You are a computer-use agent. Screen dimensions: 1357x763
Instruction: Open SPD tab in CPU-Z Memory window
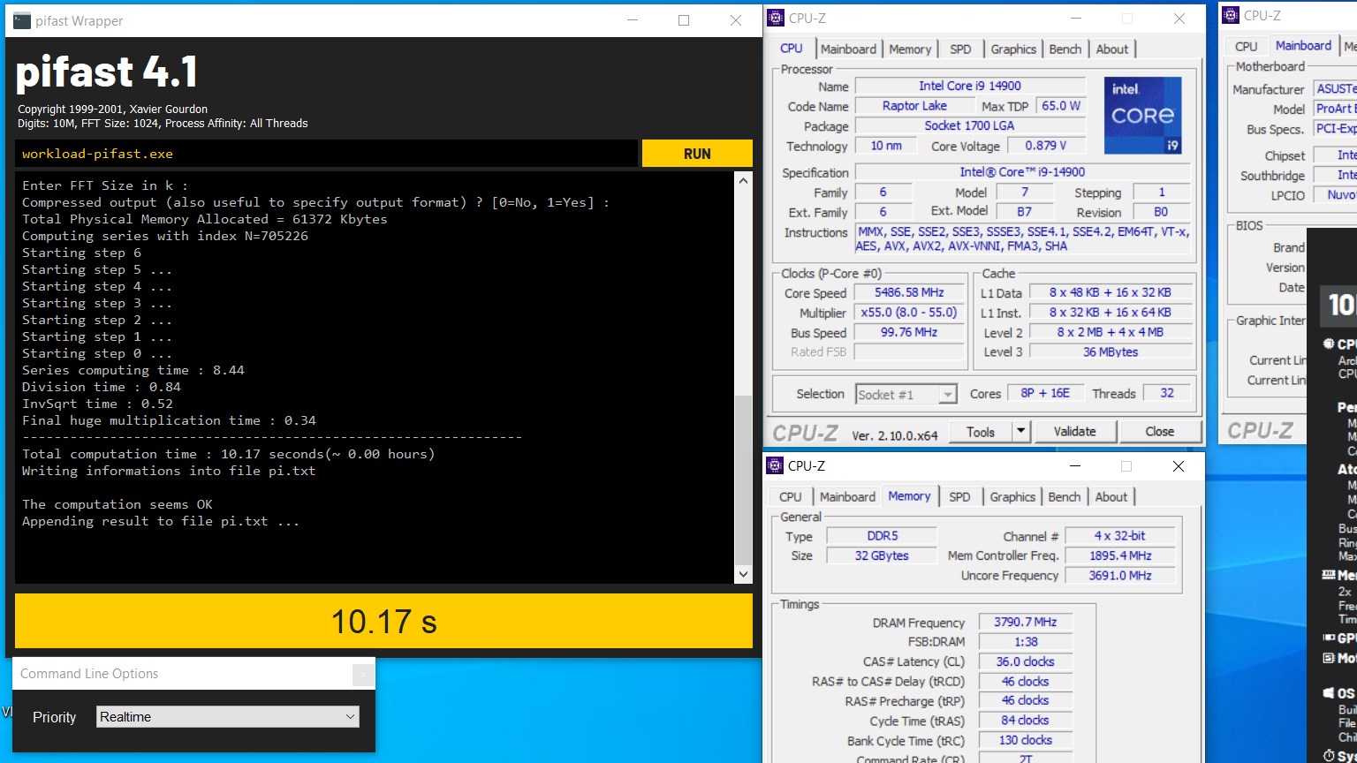(959, 496)
